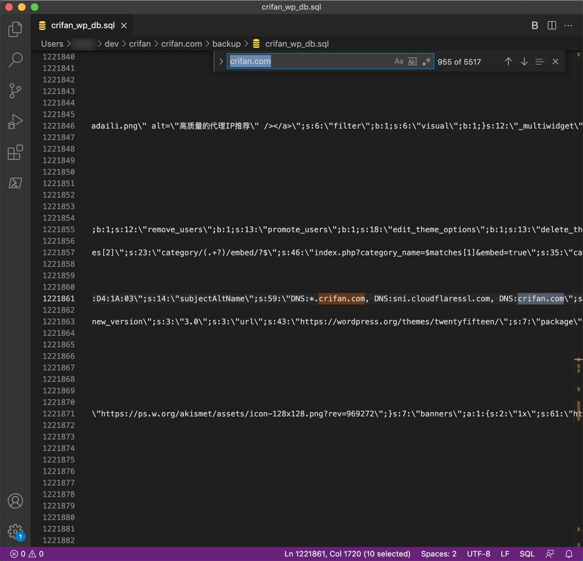The height and width of the screenshot is (561, 583).
Task: Click the bold B icon in editor actions
Action: 535,25
